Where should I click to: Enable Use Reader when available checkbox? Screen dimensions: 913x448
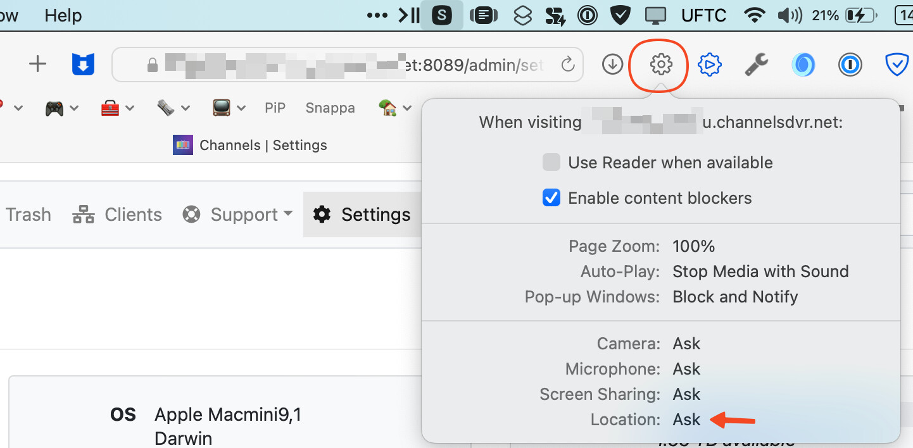coord(551,163)
